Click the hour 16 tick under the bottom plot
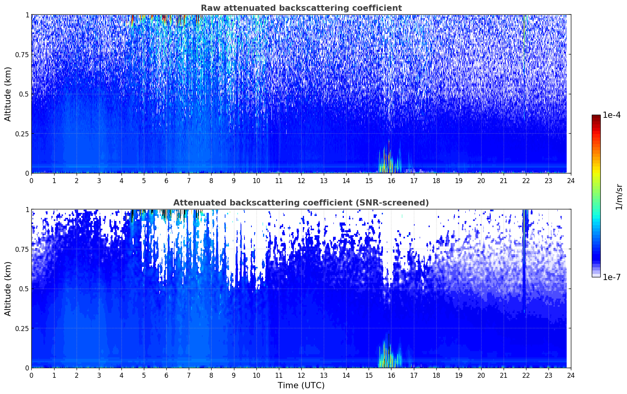The width and height of the screenshot is (627, 394). point(391,375)
